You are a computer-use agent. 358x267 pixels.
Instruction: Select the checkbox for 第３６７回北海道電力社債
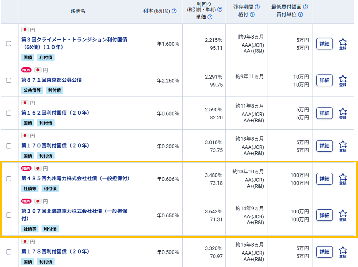coord(9,215)
